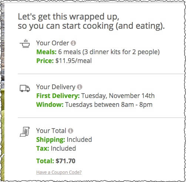Click the headline about getting wrapped up

coord(91,21)
